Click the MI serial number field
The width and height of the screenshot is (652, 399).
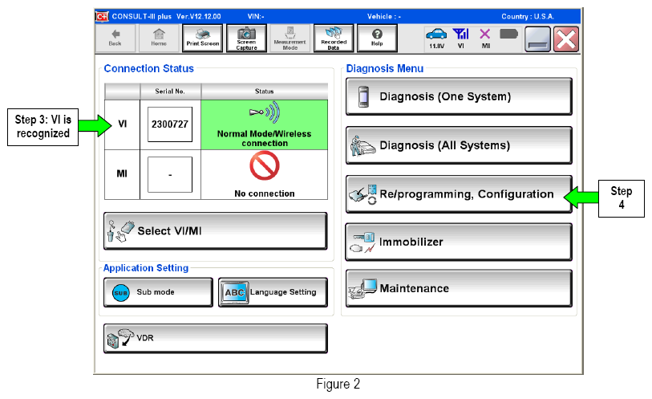point(170,175)
